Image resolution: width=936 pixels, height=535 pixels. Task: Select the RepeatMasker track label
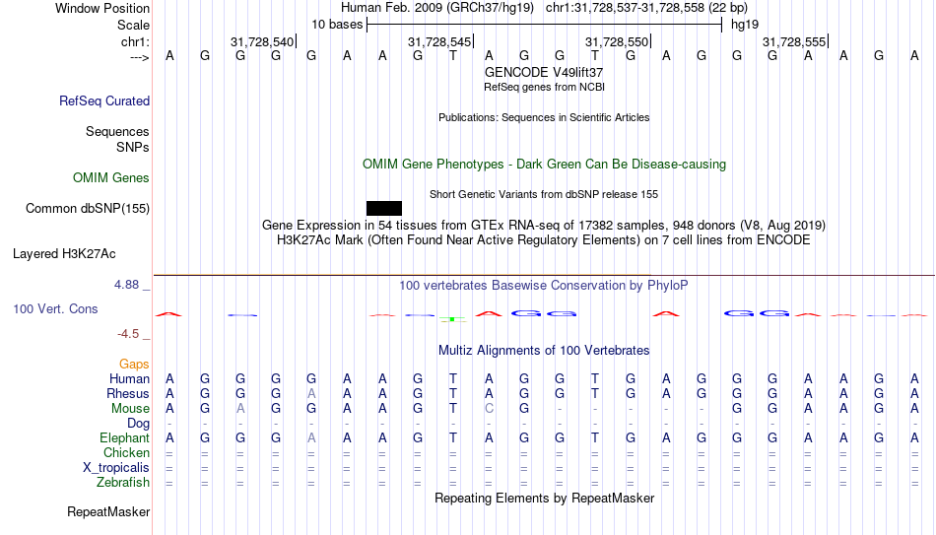[108, 511]
